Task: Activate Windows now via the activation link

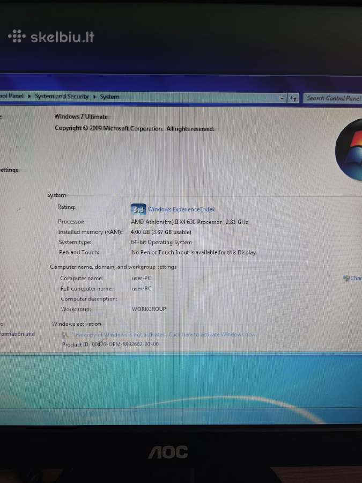Action: [x=165, y=334]
